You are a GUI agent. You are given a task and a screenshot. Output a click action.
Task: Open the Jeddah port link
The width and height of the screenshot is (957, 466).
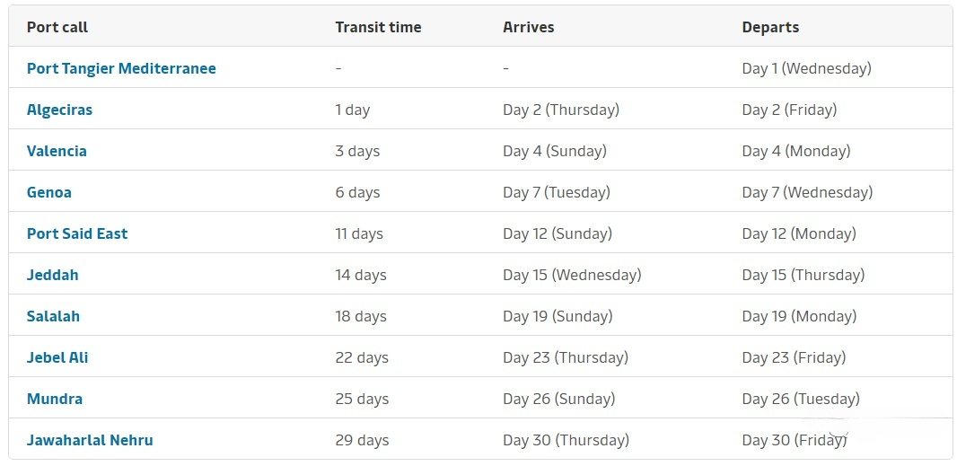(x=52, y=275)
